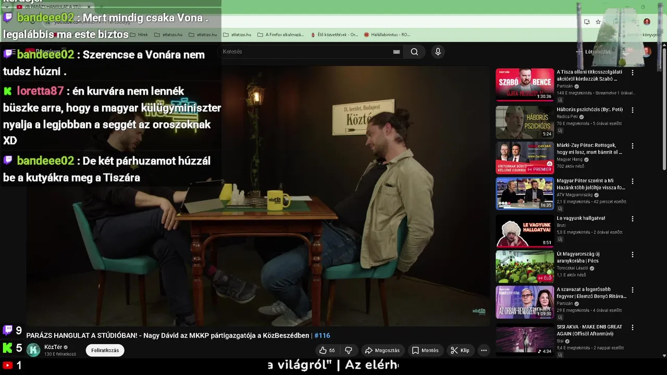Open Élő közvetítések bookmark
Image resolution: width=667 pixels, height=375 pixels.
334,35
